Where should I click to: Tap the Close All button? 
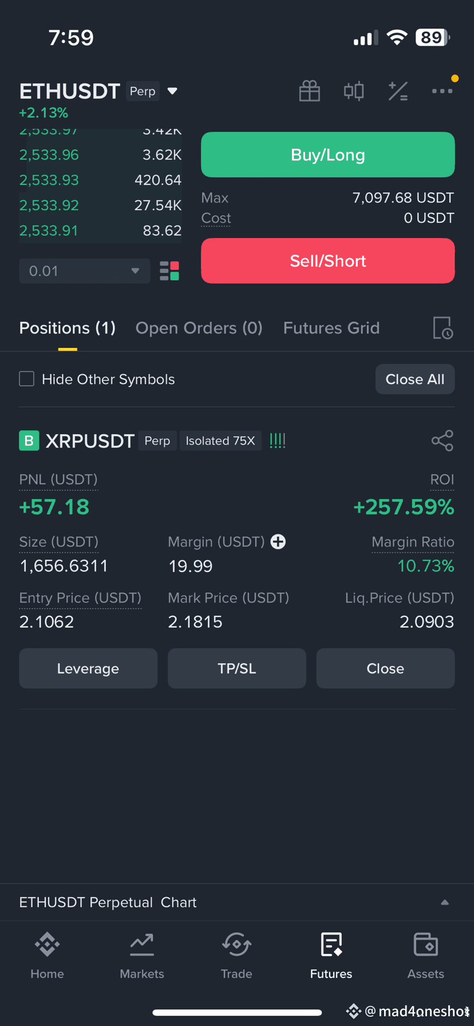point(415,379)
